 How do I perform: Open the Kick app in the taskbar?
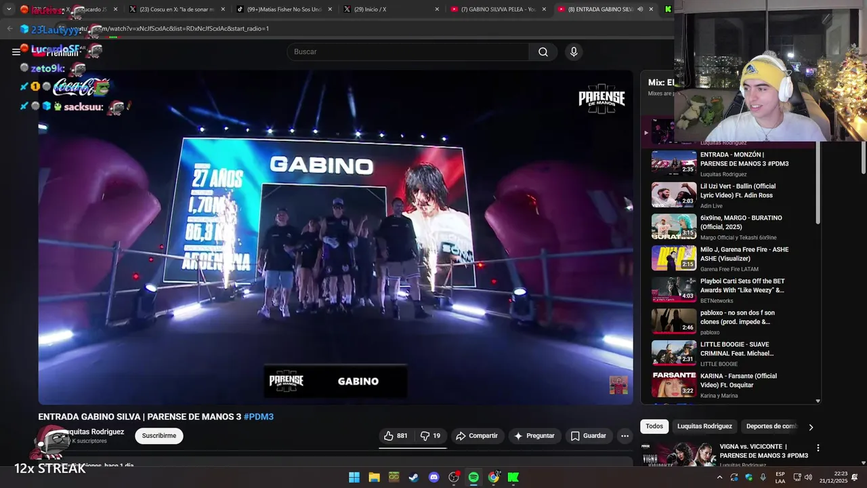pos(513,477)
